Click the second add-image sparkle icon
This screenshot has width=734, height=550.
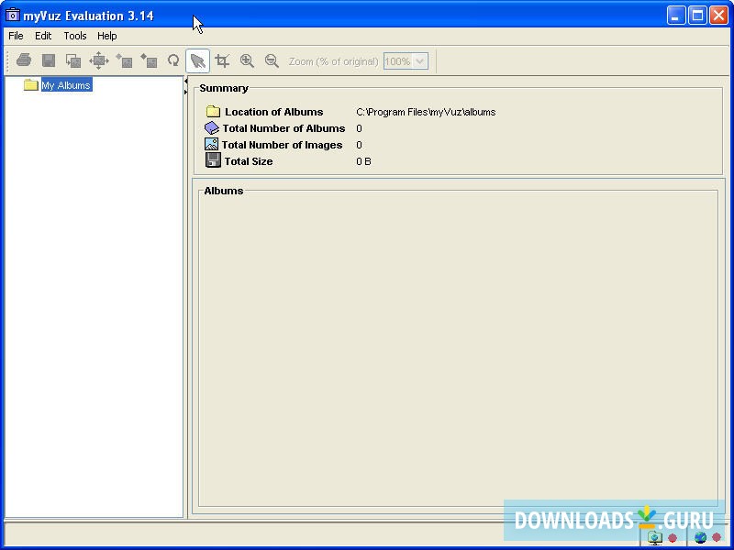[x=149, y=60]
